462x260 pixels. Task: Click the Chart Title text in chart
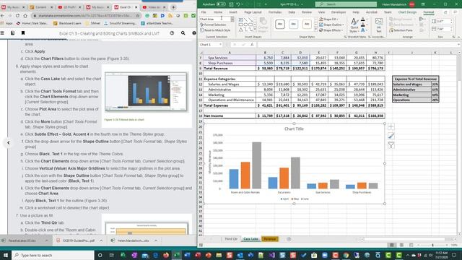(x=294, y=129)
